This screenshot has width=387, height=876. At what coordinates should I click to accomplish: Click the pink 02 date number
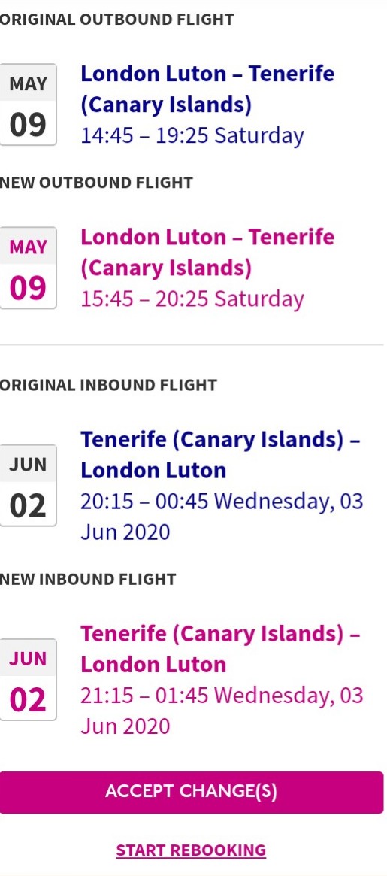(28, 700)
